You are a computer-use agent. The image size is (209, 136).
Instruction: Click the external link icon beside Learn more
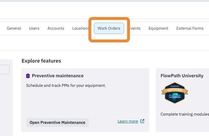click(142, 121)
